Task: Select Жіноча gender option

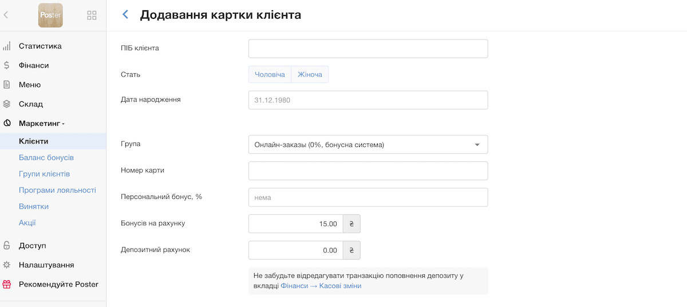Action: (x=310, y=74)
